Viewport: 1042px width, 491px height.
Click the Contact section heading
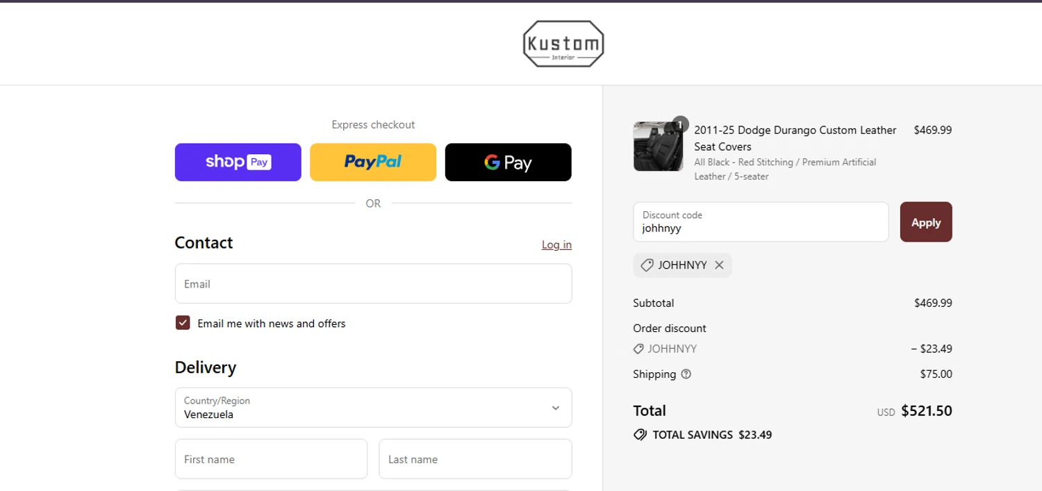204,242
